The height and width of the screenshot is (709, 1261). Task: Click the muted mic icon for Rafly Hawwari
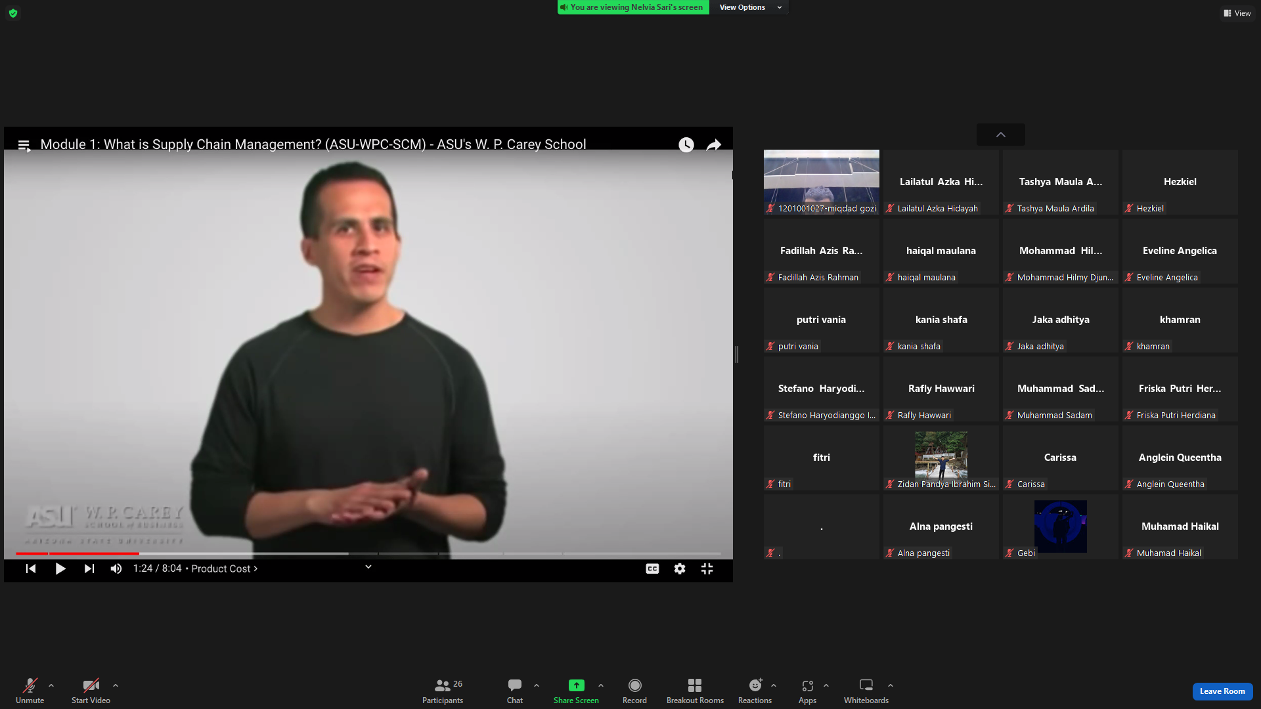pyautogui.click(x=890, y=415)
